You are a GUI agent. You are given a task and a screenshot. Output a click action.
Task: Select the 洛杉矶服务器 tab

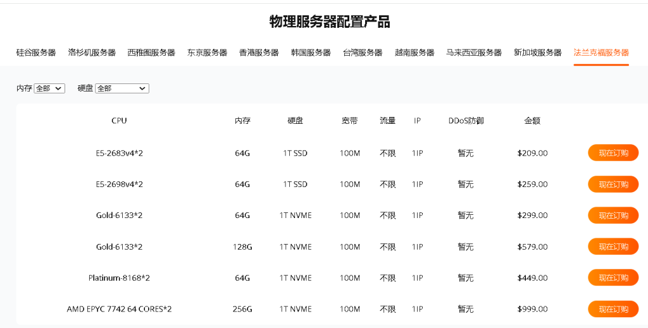pos(92,52)
